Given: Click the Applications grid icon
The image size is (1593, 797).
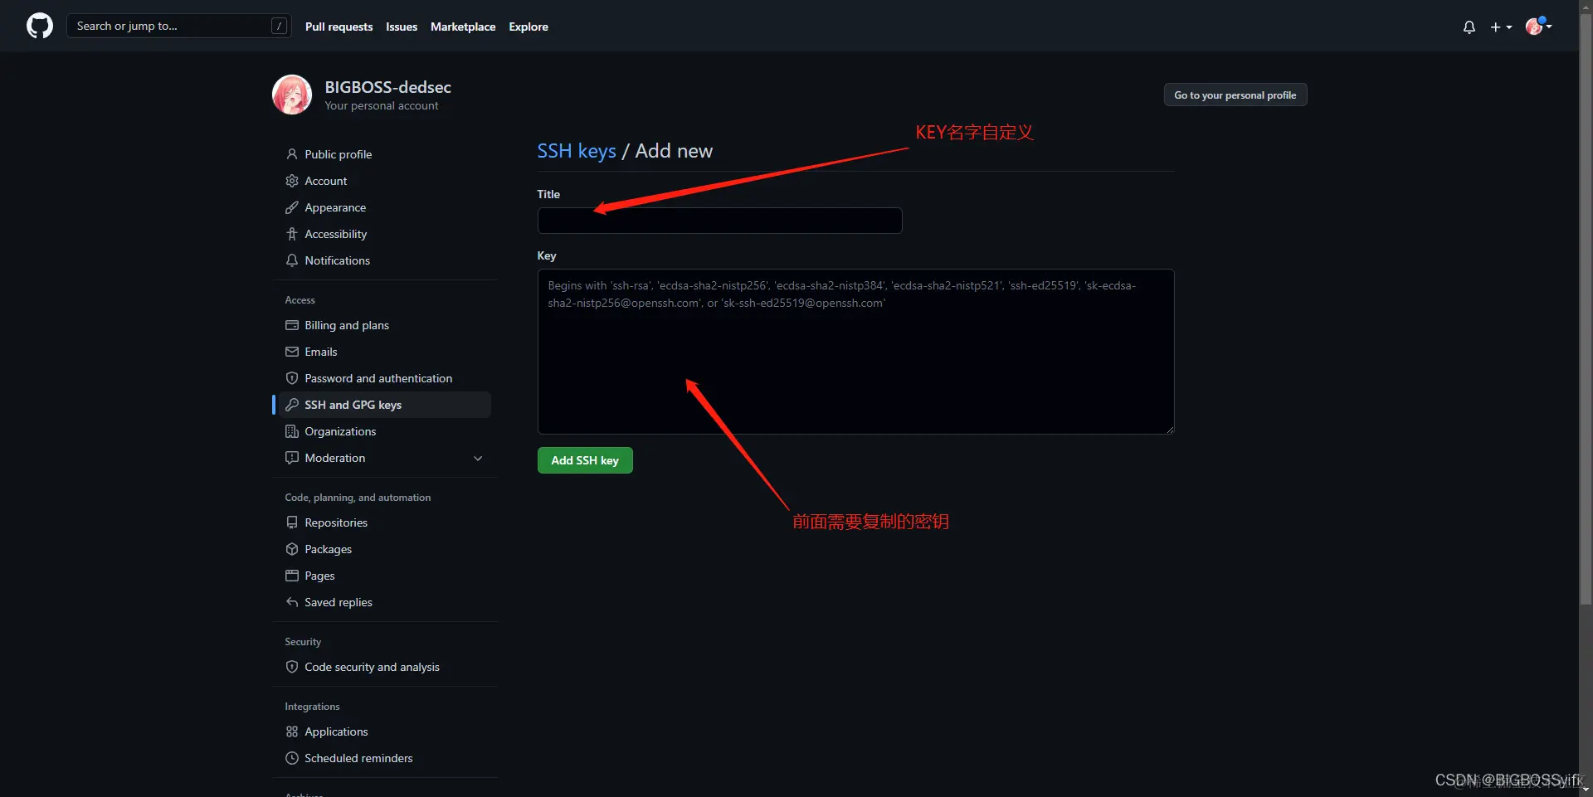Looking at the screenshot, I should tap(292, 731).
